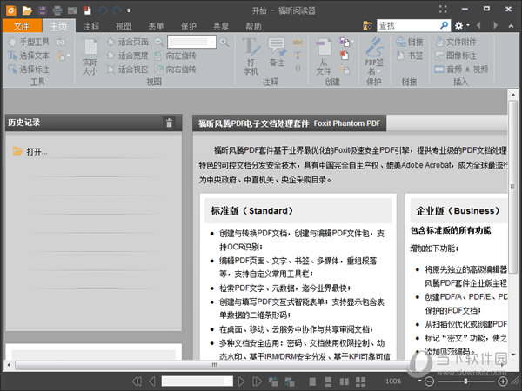522x391 pixels.
Task: Switch to the 注释 ribbon tab
Action: coord(90,26)
